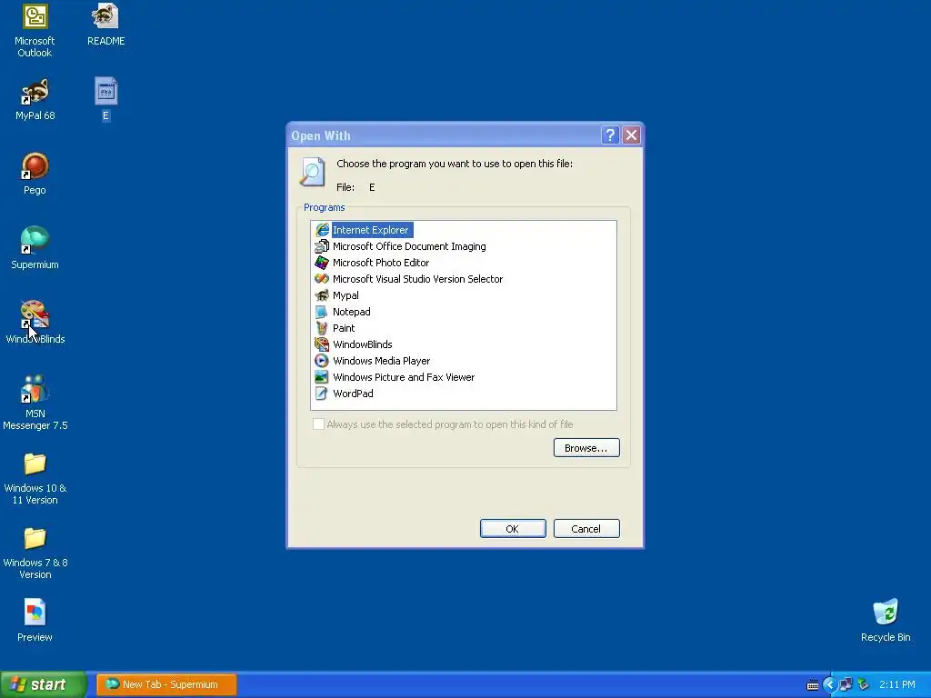Select the MyPal 68 desktop shortcut
This screenshot has height=698, width=931.
(35, 100)
